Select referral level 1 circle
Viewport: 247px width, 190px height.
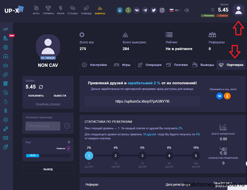coord(89,156)
